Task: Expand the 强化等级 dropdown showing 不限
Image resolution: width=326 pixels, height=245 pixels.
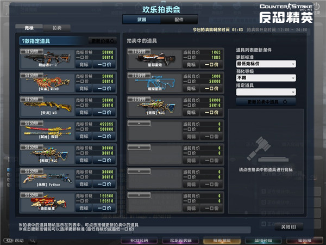Action: [266, 78]
